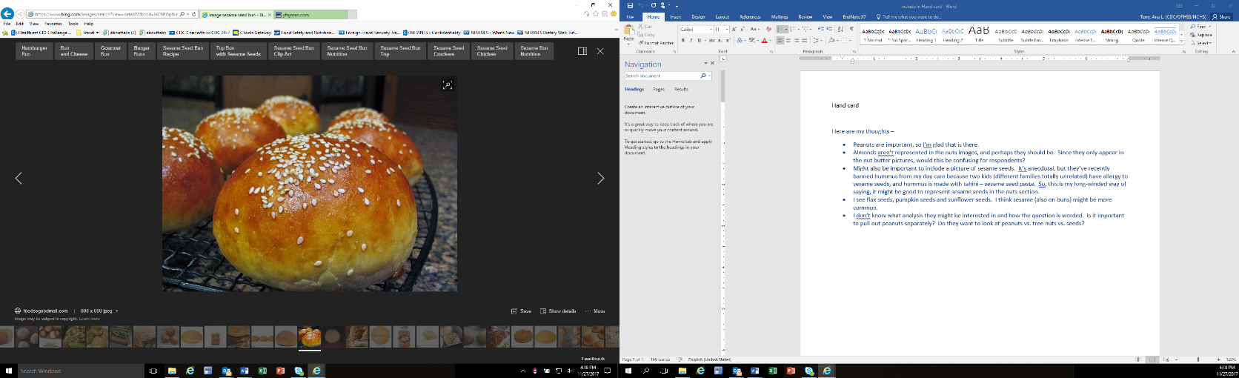Open the File tab in Word
The width and height of the screenshot is (1239, 378).
coord(630,17)
